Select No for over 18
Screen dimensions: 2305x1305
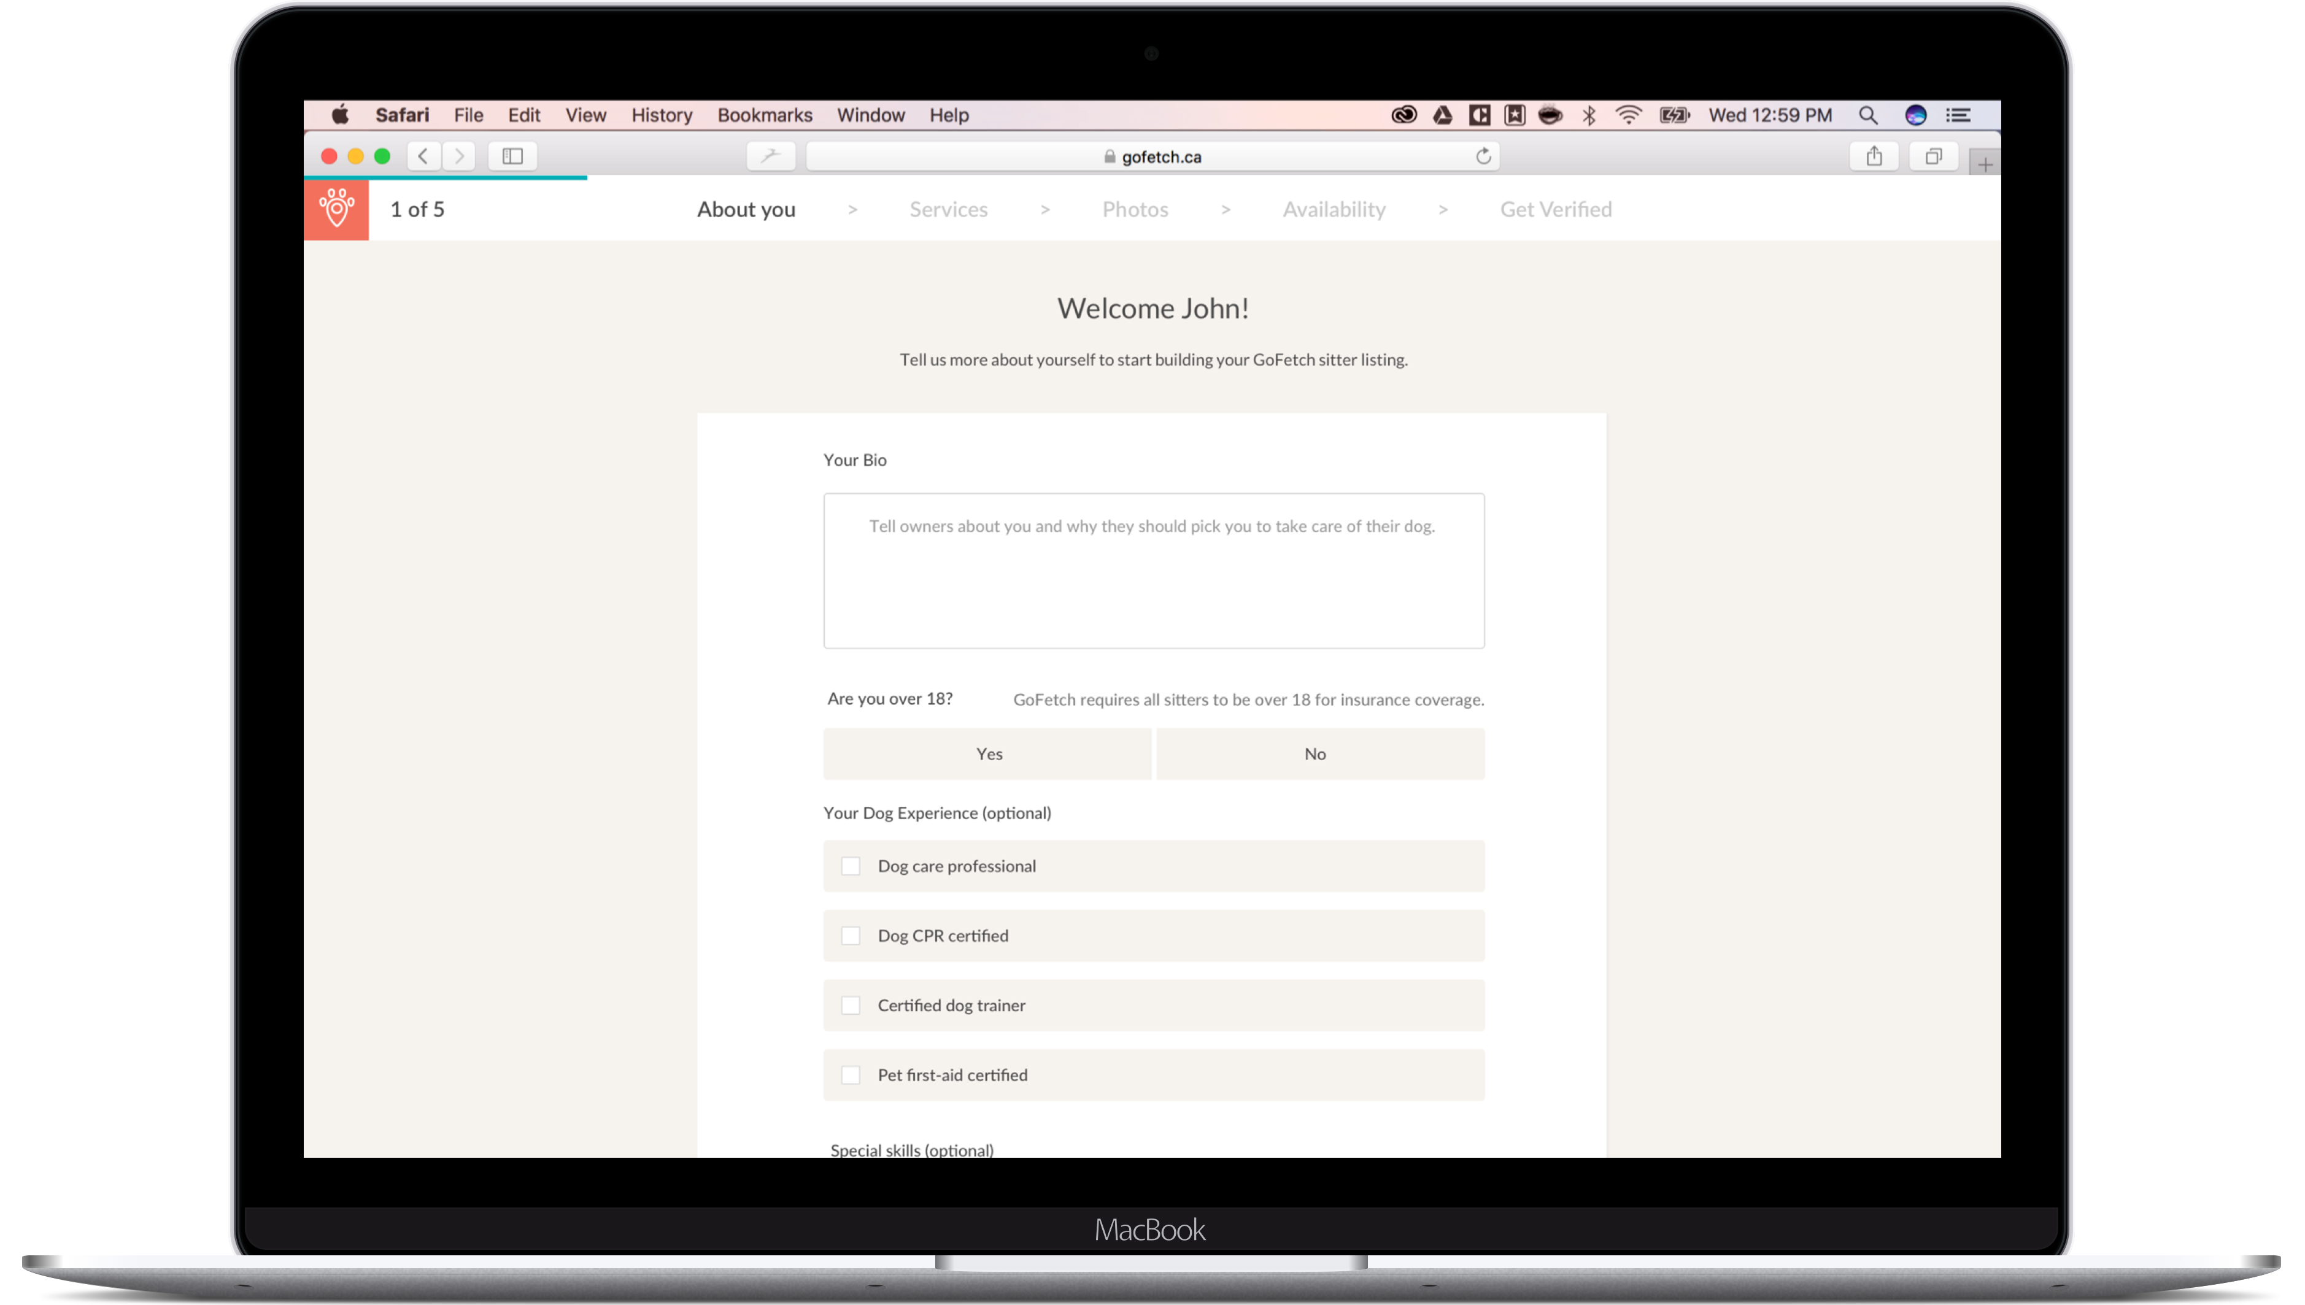click(1319, 754)
